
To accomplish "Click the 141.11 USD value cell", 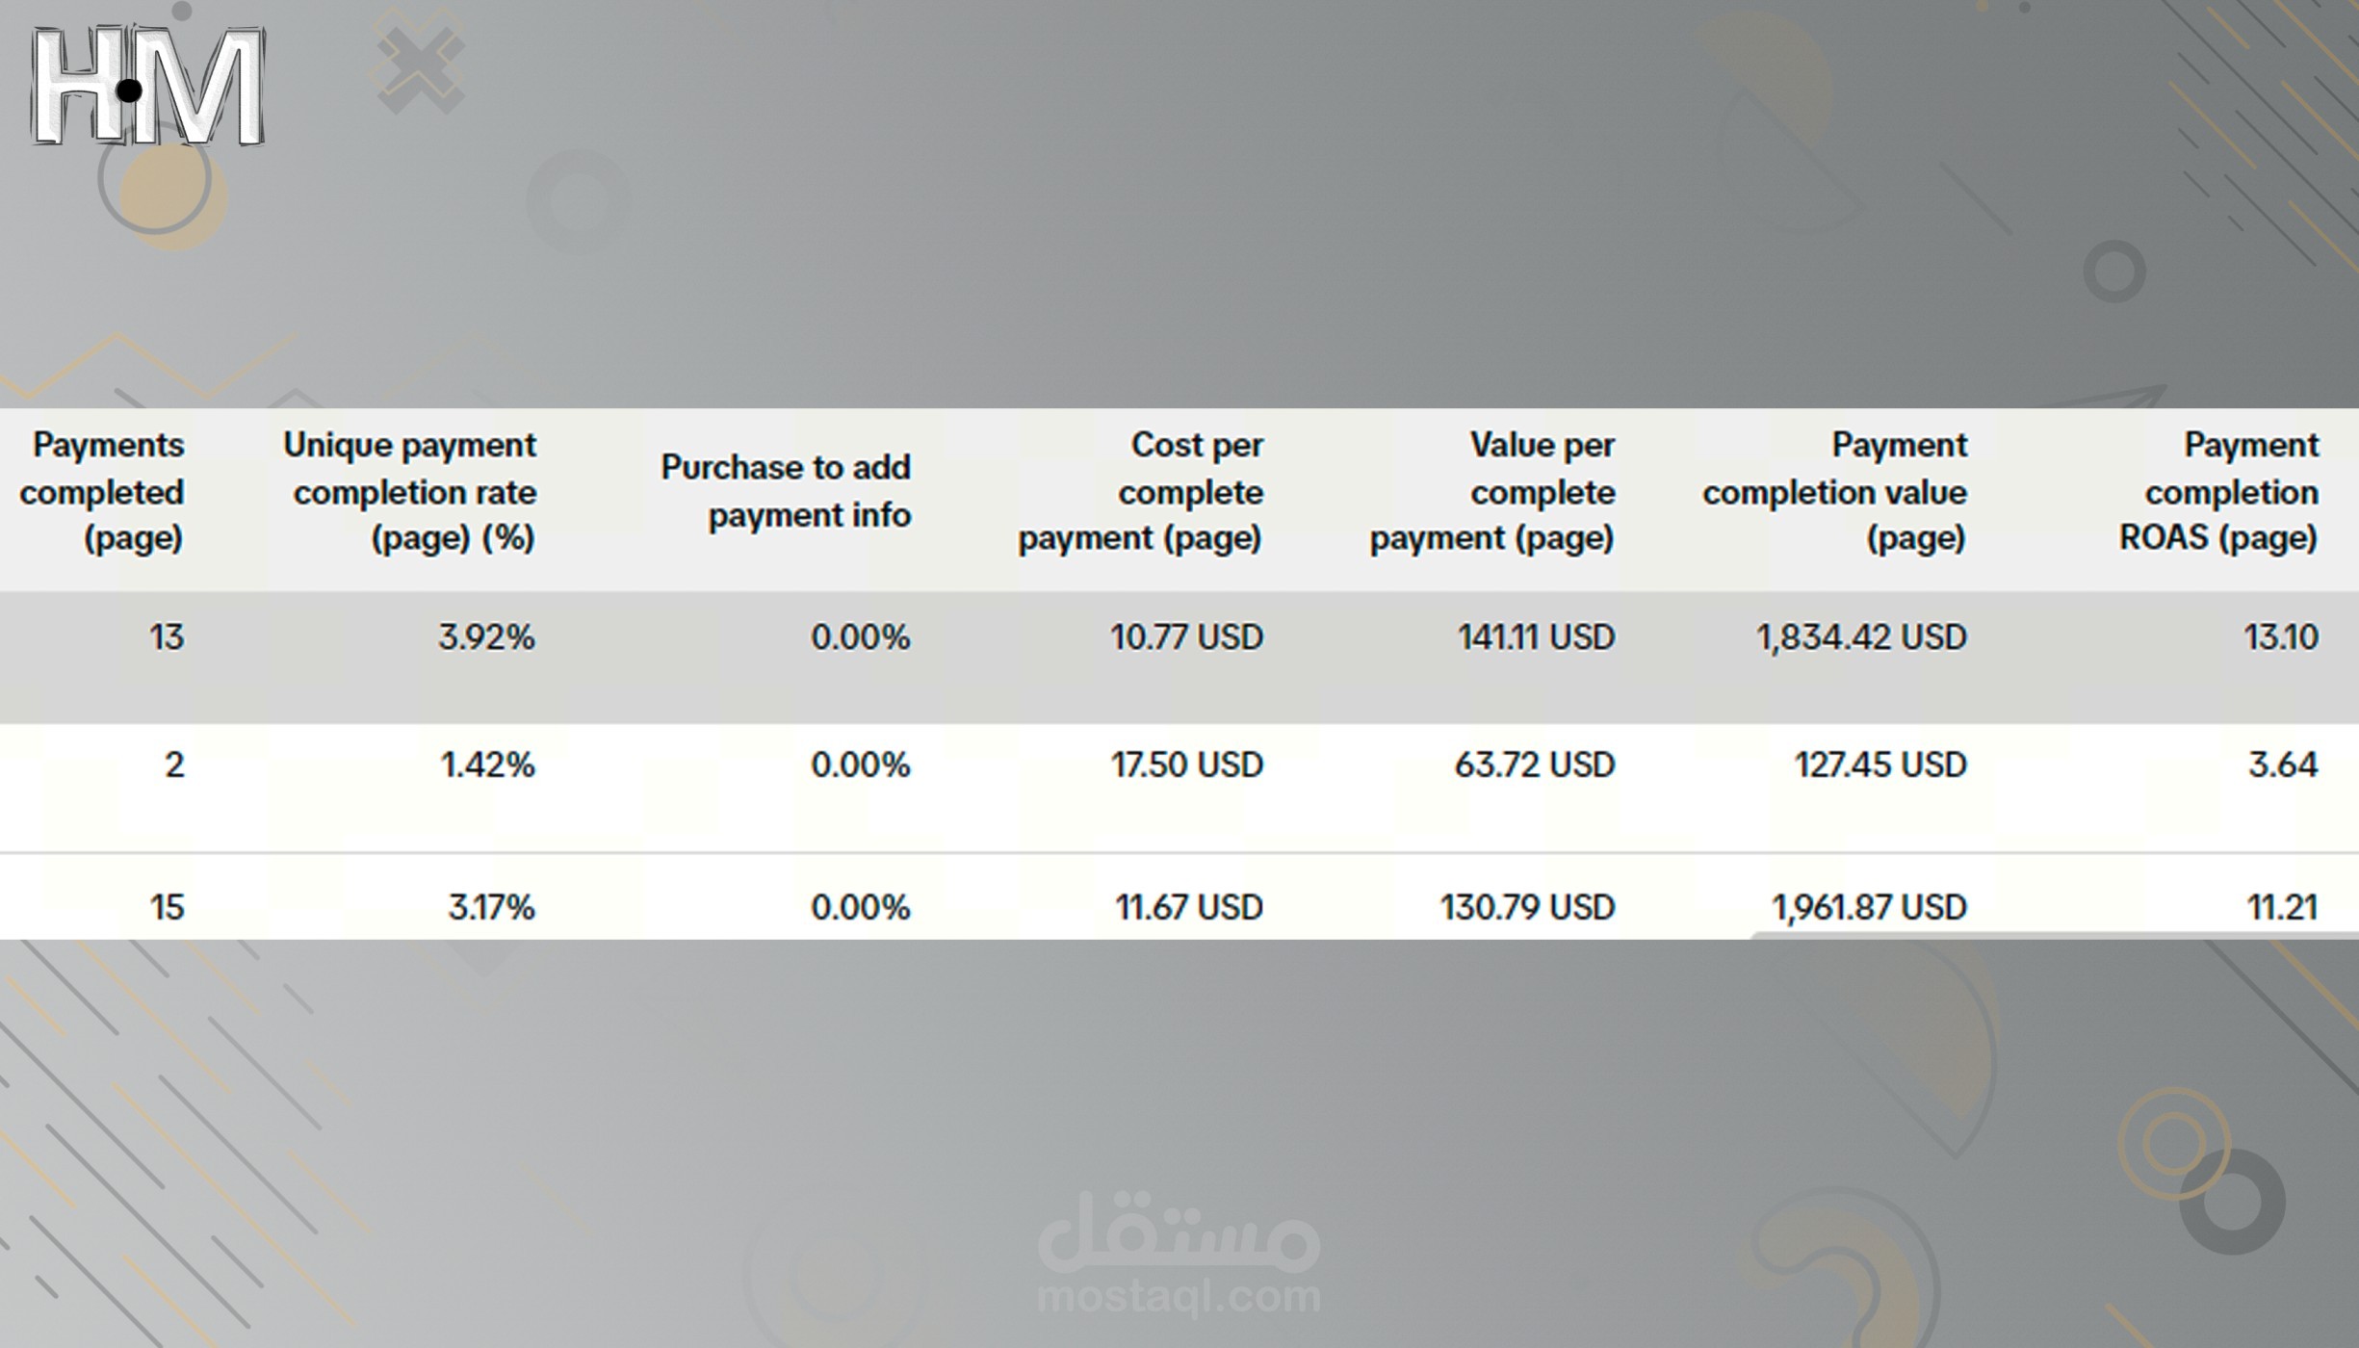I will click(x=1536, y=637).
